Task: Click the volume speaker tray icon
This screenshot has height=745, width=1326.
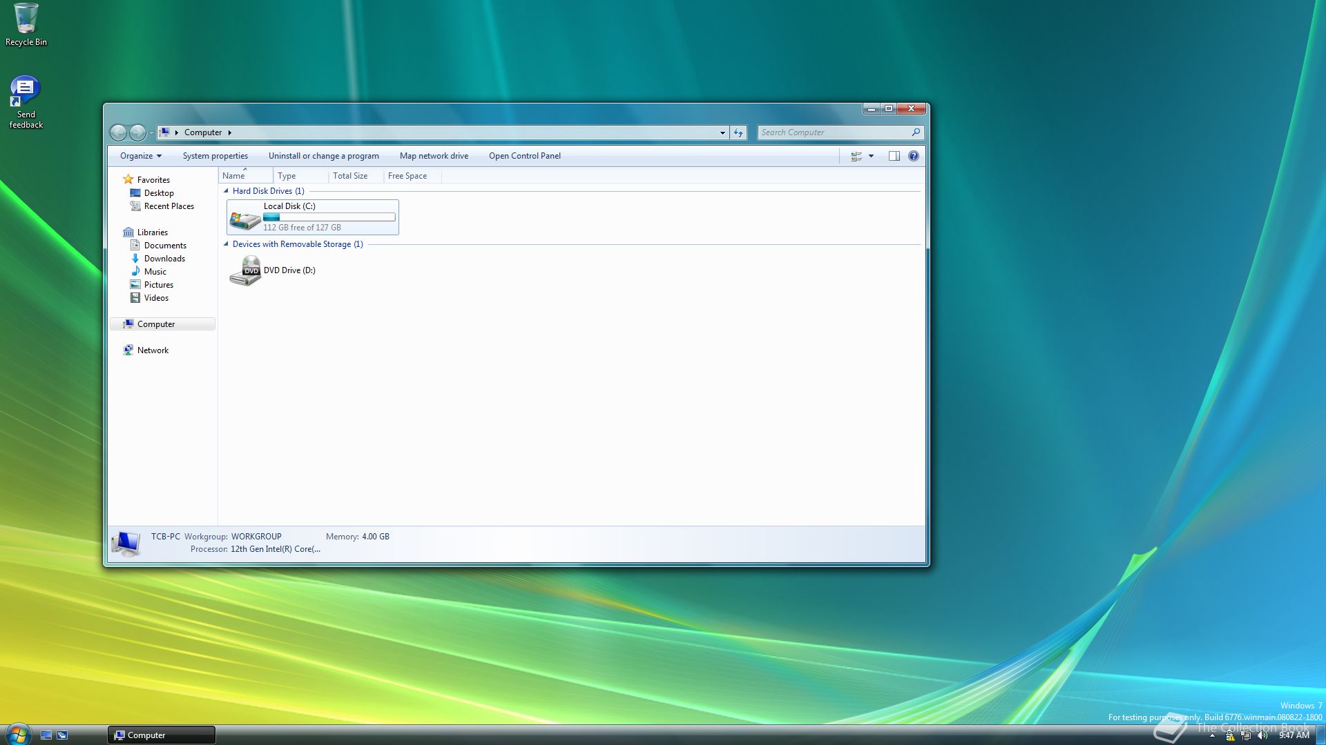Action: tap(1262, 736)
